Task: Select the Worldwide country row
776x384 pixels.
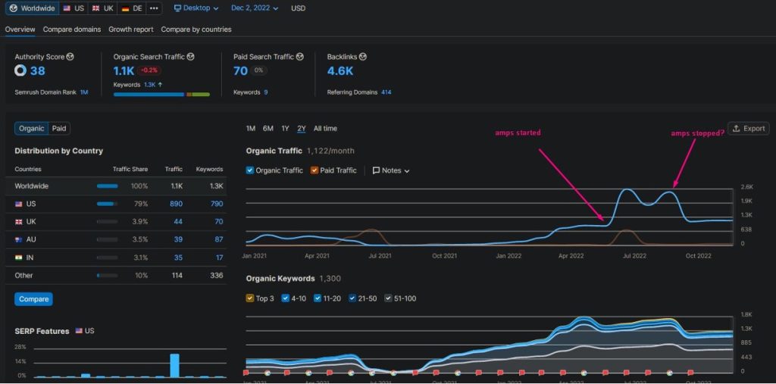Action: [116, 186]
